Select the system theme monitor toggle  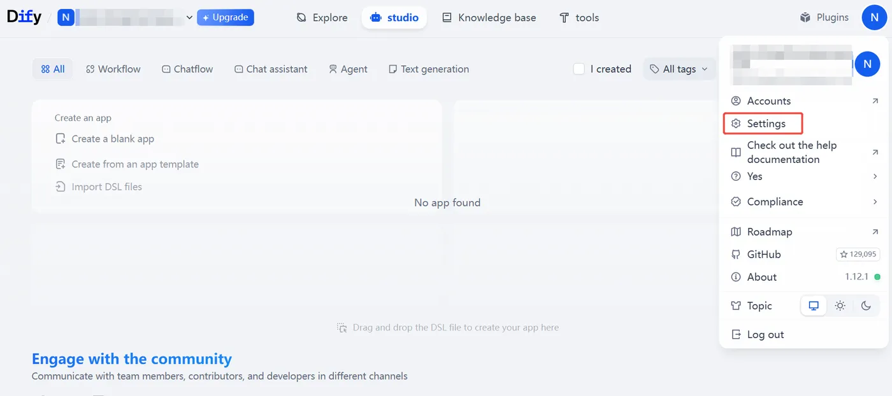point(814,306)
